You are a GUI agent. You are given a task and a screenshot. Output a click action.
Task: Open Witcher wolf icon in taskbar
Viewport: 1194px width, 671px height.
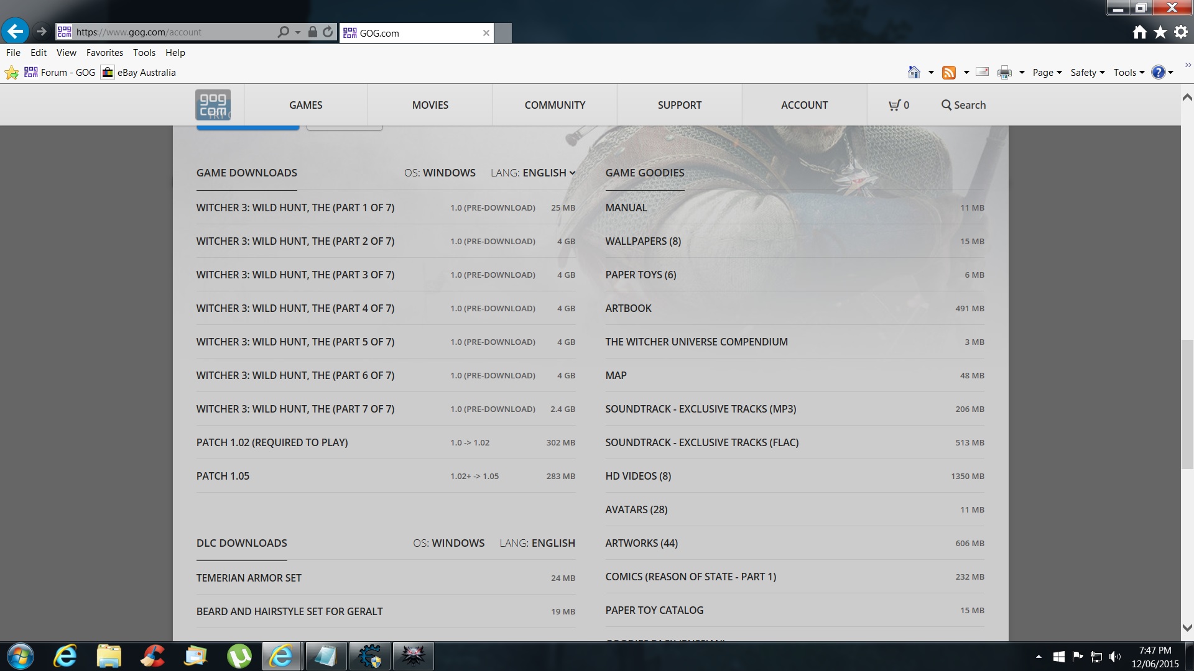(x=413, y=656)
